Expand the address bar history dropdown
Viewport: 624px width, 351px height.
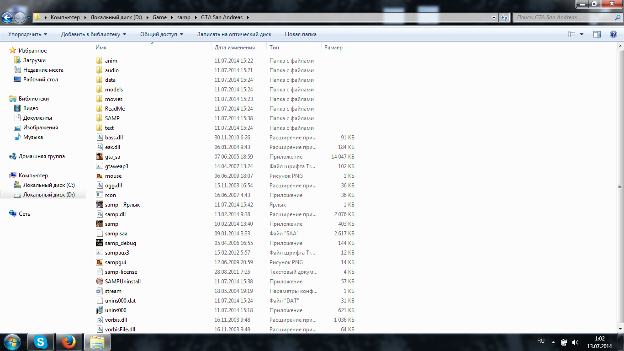pyautogui.click(x=494, y=17)
